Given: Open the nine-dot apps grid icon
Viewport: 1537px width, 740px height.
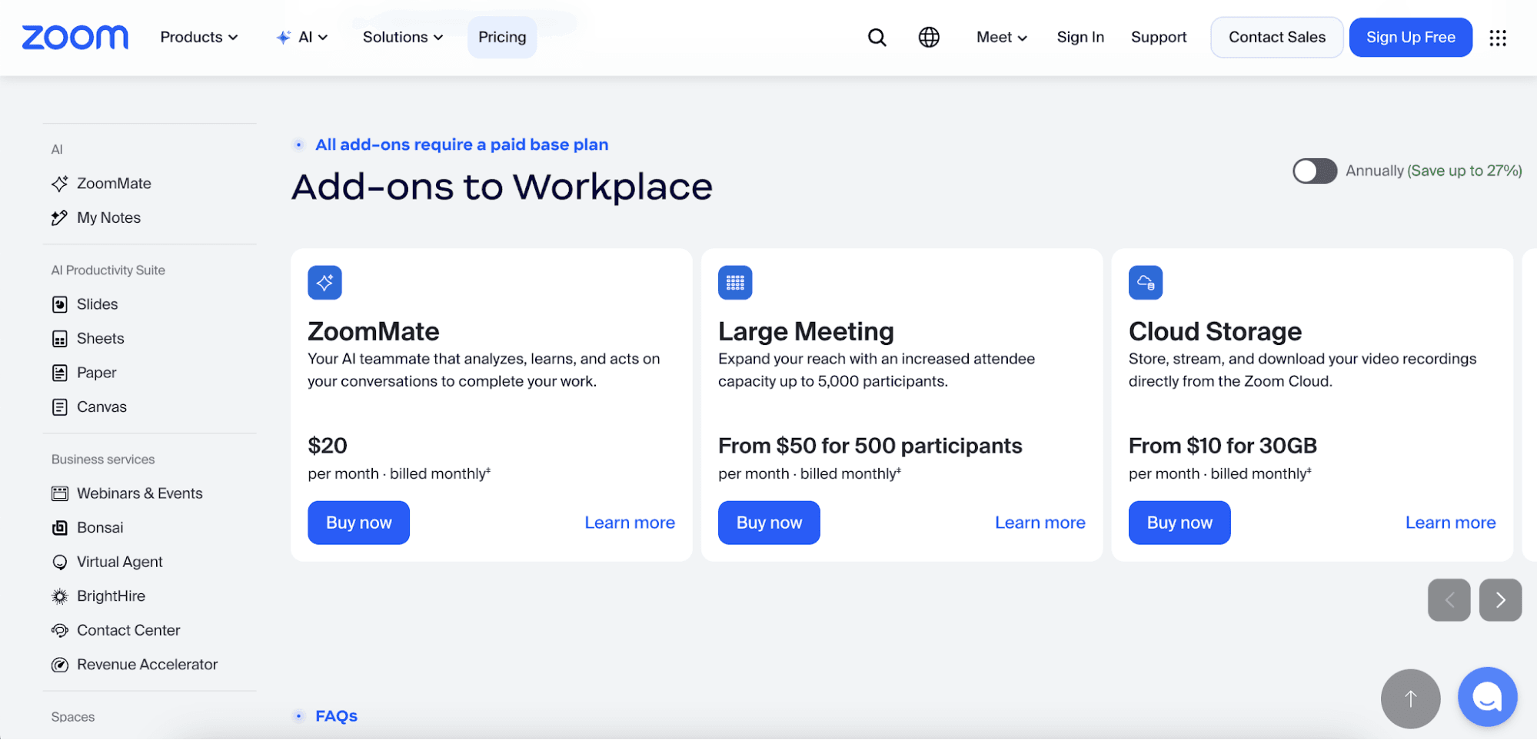Looking at the screenshot, I should (1497, 38).
